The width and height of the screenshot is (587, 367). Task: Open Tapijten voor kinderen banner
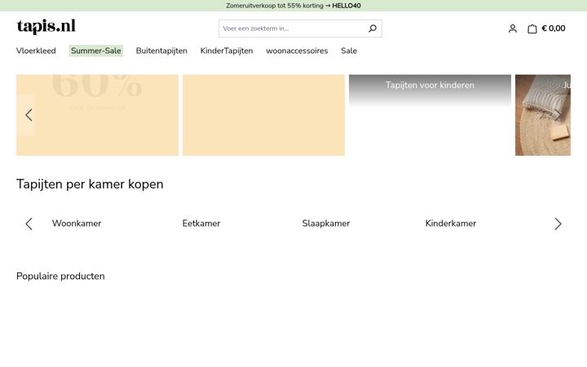[x=430, y=85]
